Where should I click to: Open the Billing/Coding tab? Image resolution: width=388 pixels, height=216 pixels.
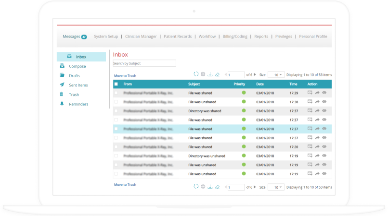(x=235, y=36)
